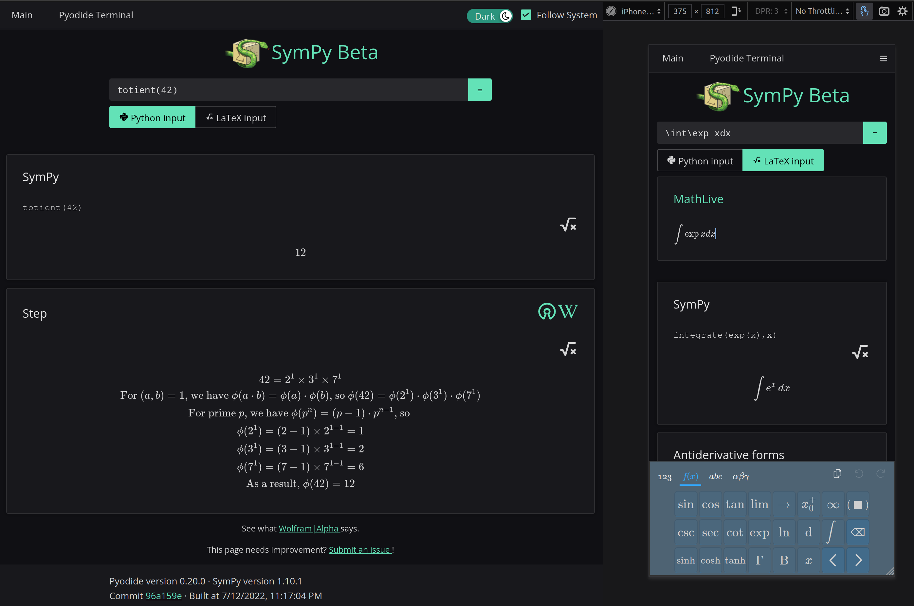The height and width of the screenshot is (606, 914).
Task: Toggle the Dark mode switch
Action: point(489,16)
